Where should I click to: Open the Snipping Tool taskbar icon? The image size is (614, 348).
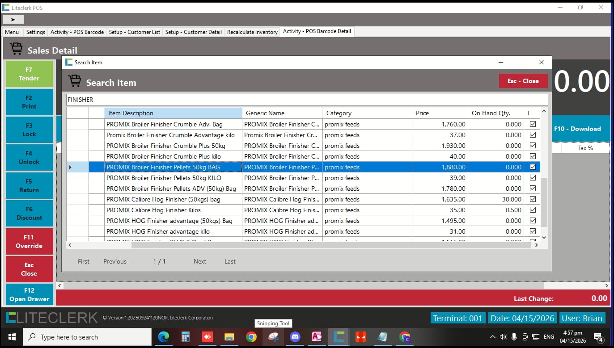[x=273, y=337]
